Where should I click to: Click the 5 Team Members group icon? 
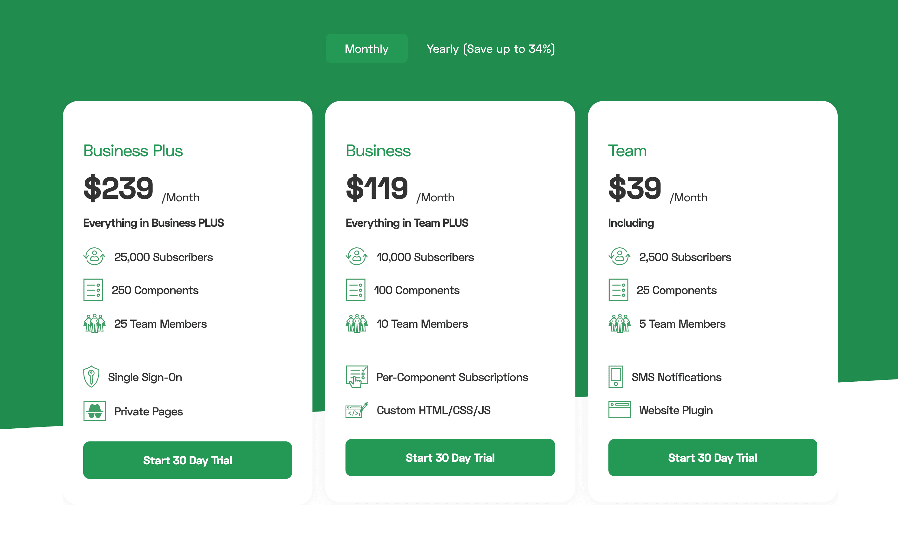[620, 323]
